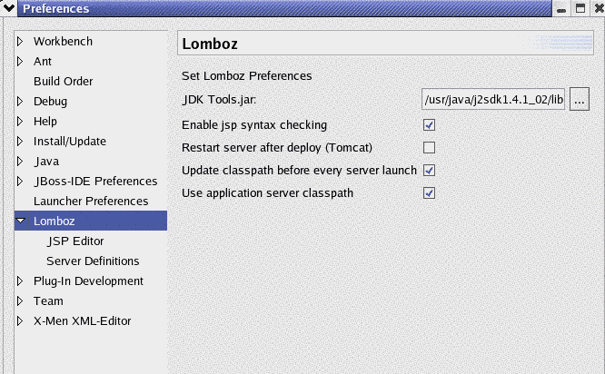605x374 pixels.
Task: Uncheck Update classpath before every server launch
Action: 430,171
